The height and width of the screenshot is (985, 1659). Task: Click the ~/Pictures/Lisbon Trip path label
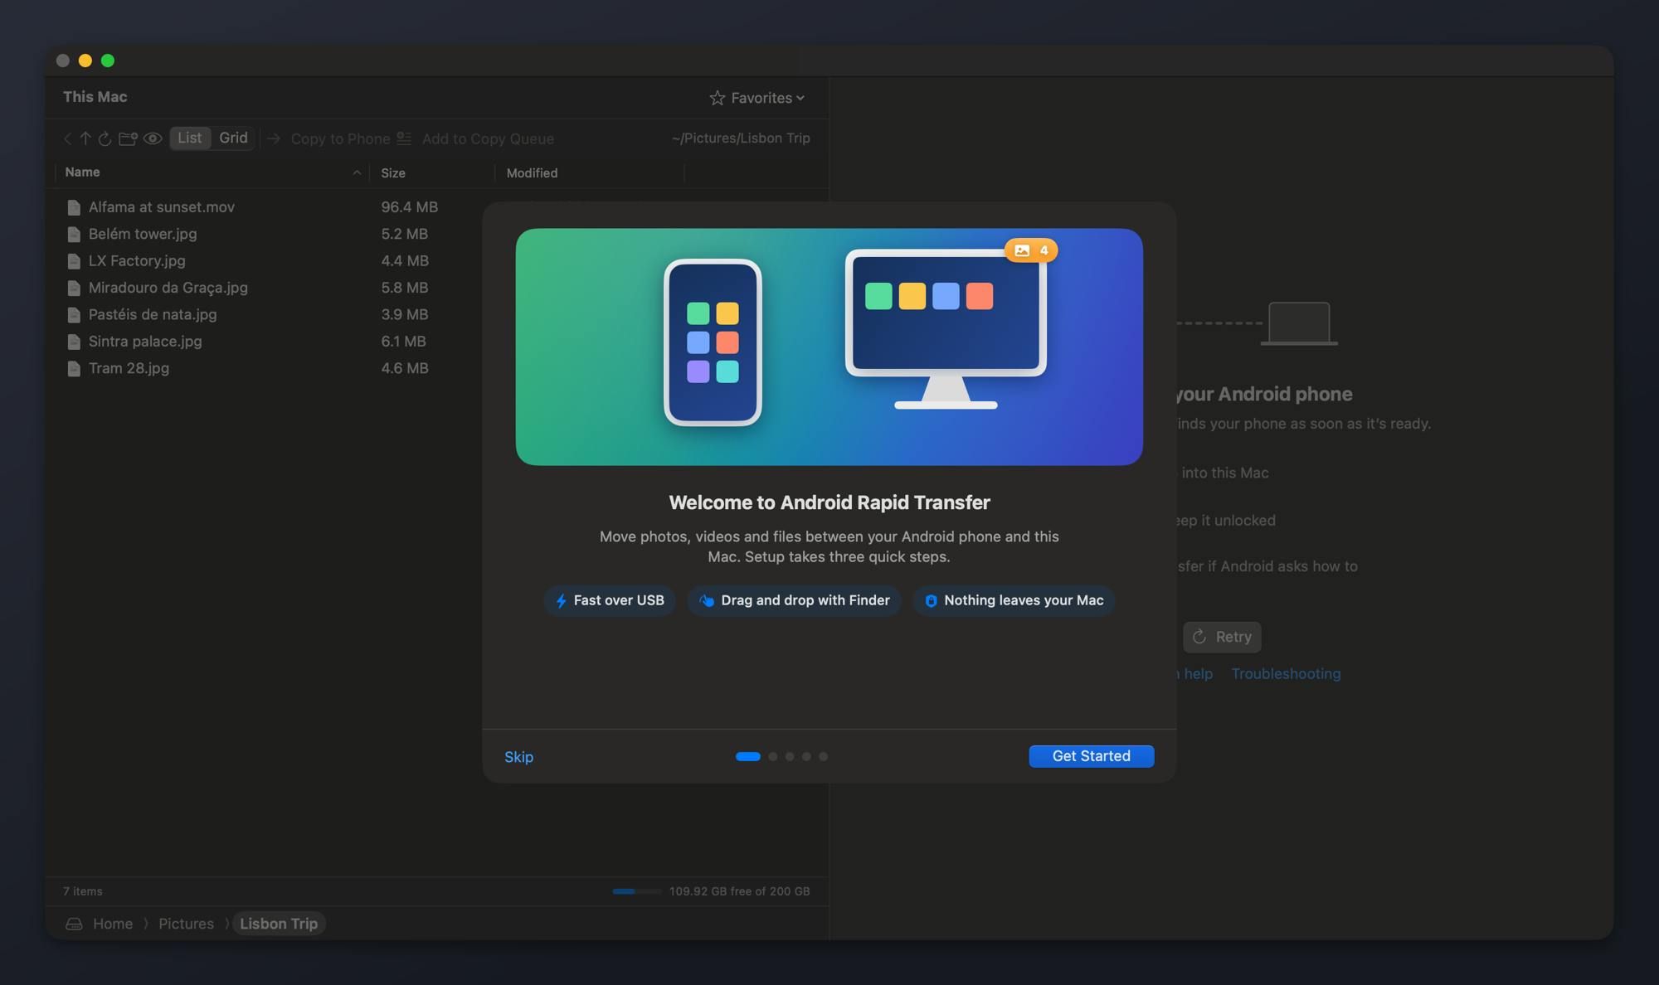741,138
